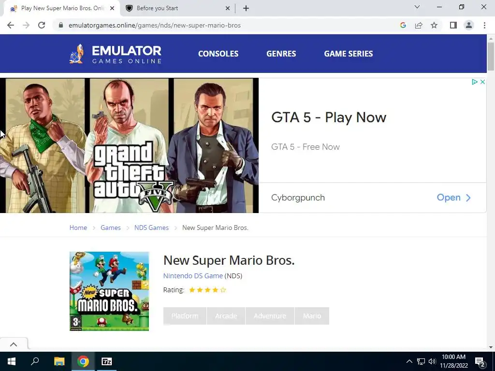Open the volume speaker tray icon
The image size is (495, 371).
432,361
